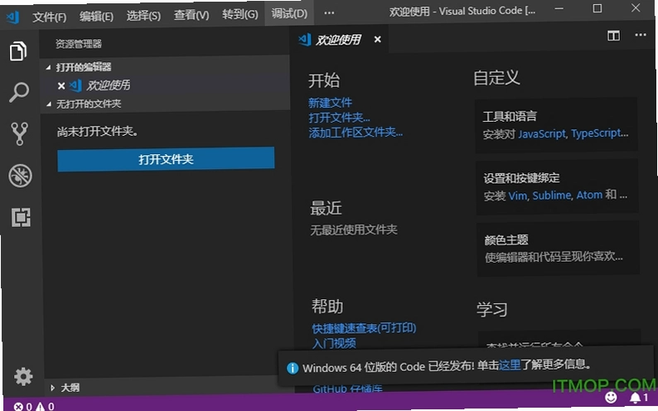Click the 无最近使用文件夹 text
The image size is (658, 411).
point(353,230)
